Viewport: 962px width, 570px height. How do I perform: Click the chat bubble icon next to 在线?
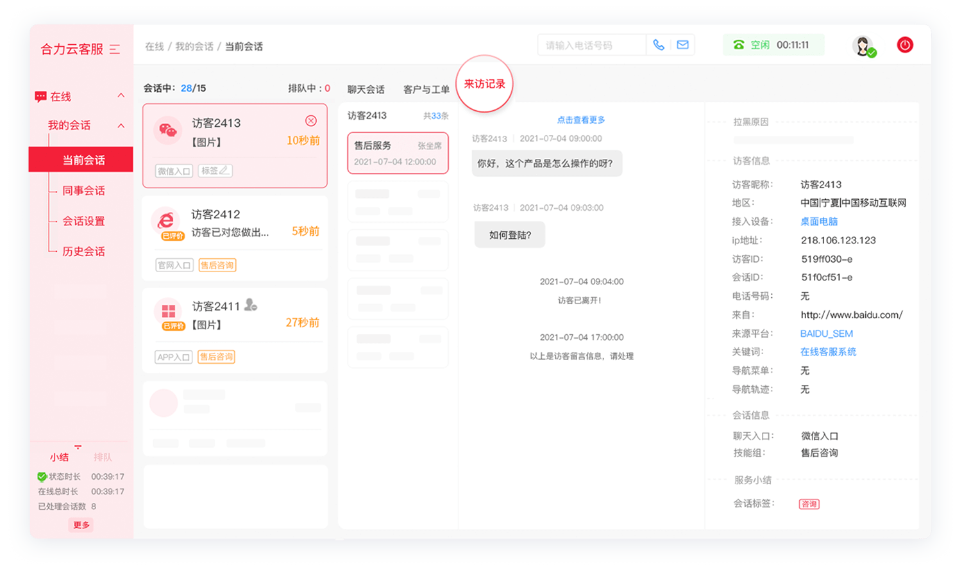pyautogui.click(x=40, y=96)
